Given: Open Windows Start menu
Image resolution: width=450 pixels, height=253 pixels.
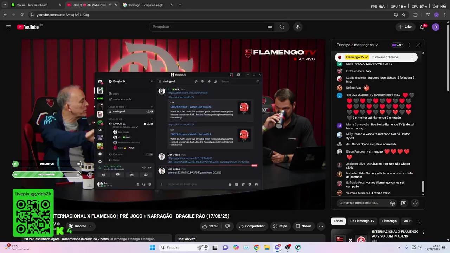Looking at the screenshot, I should (152, 247).
